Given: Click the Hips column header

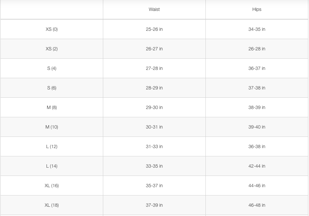Looking at the screenshot, I should click(x=257, y=9).
